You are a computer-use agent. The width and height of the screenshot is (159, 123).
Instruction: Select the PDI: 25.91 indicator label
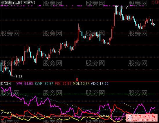click(63, 84)
